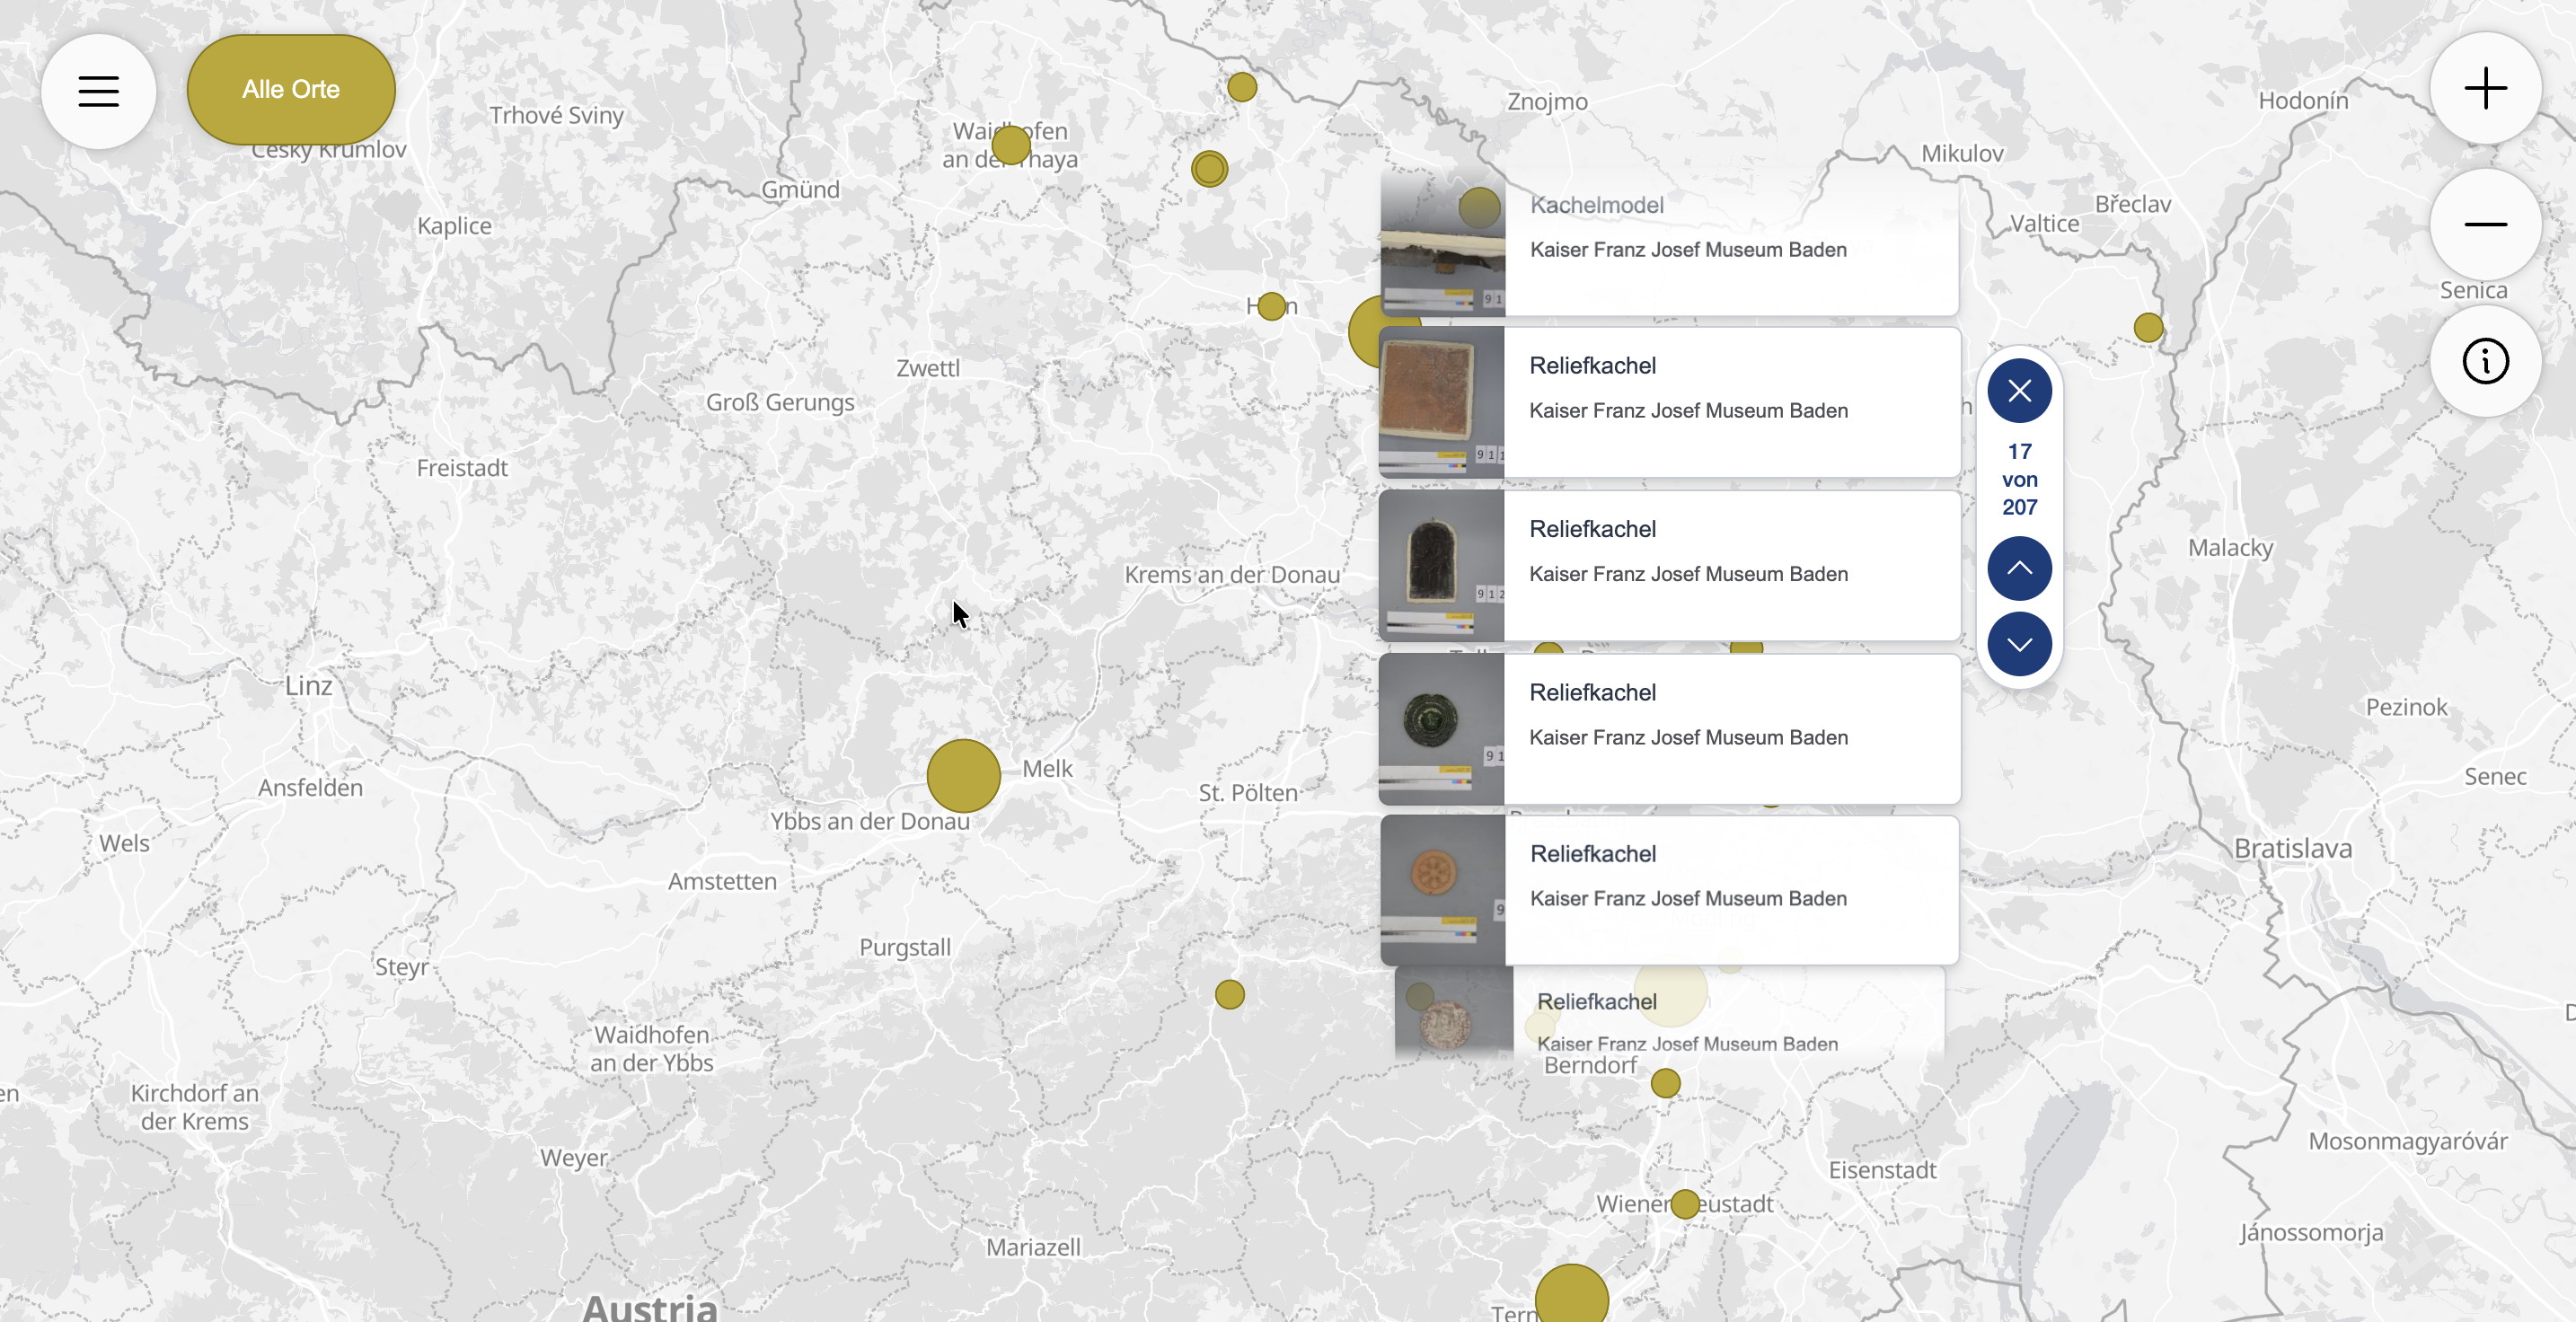Click the green circular tile thumbnail
Viewport: 2576px width, 1322px height.
(1438, 727)
